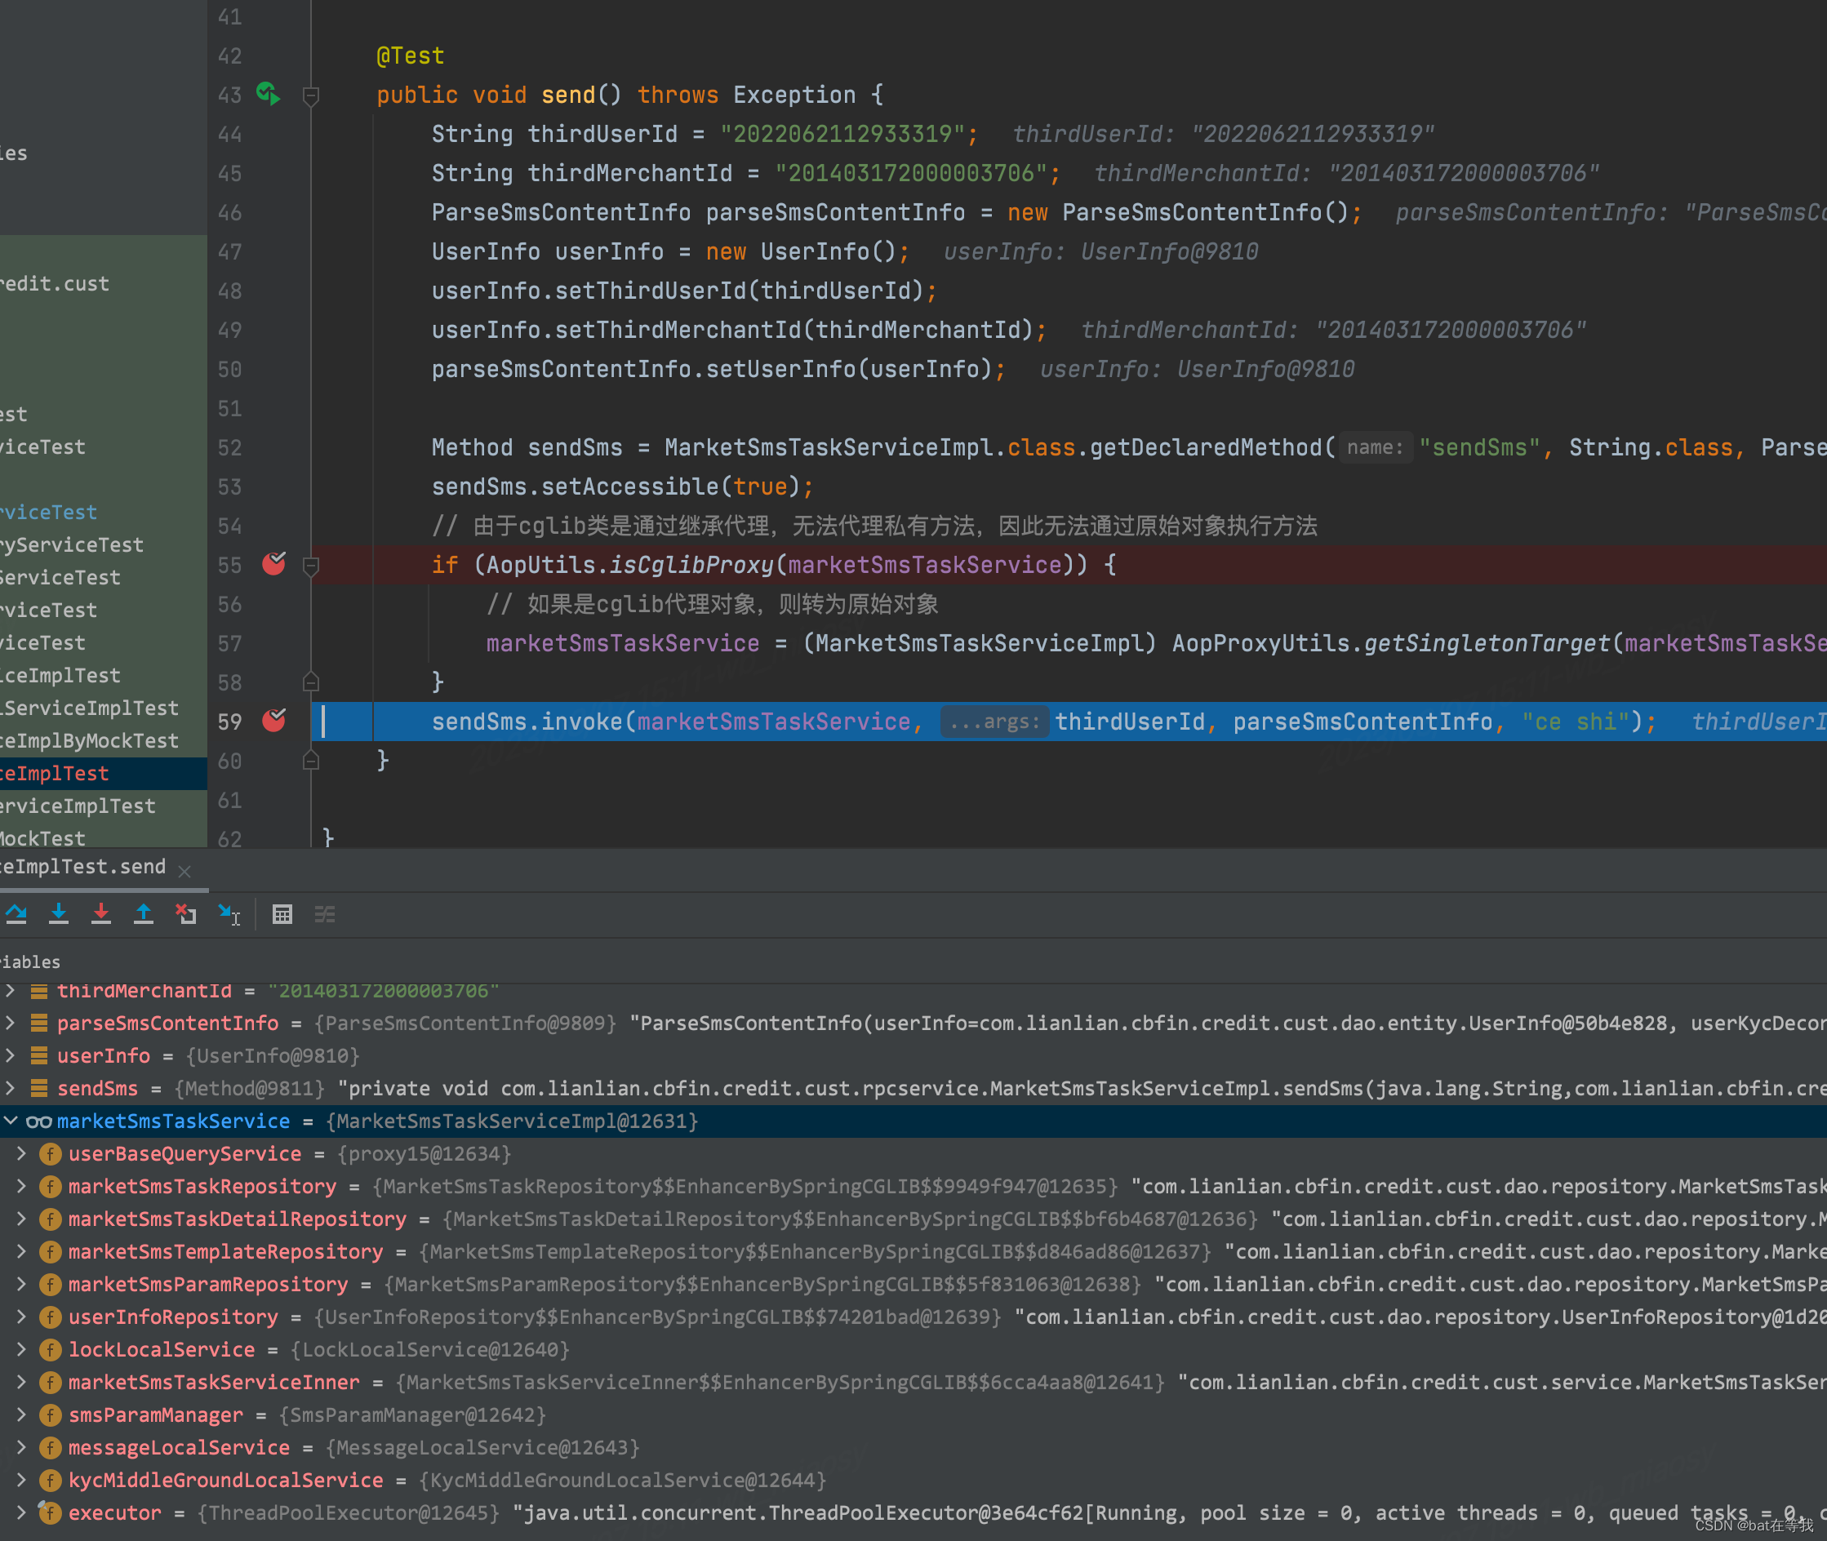Click the run test gutter icon for send()
The image size is (1827, 1541).
point(269,94)
